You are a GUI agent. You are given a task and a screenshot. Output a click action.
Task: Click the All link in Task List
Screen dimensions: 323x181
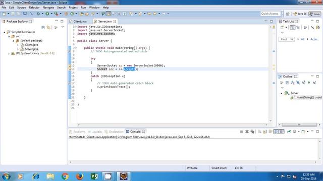[x=302, y=39]
